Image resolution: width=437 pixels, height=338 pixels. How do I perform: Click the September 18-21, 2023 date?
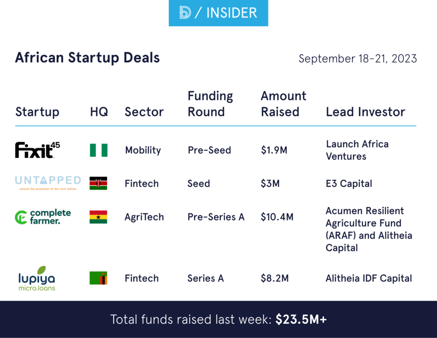(x=358, y=58)
